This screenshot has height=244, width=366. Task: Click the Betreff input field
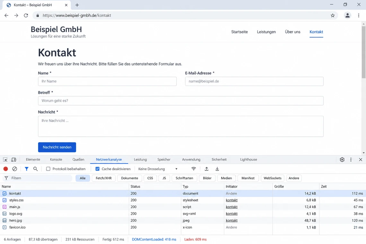click(x=181, y=100)
